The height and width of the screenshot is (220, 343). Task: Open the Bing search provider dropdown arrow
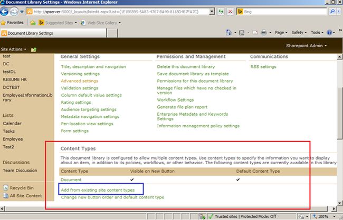coord(339,12)
